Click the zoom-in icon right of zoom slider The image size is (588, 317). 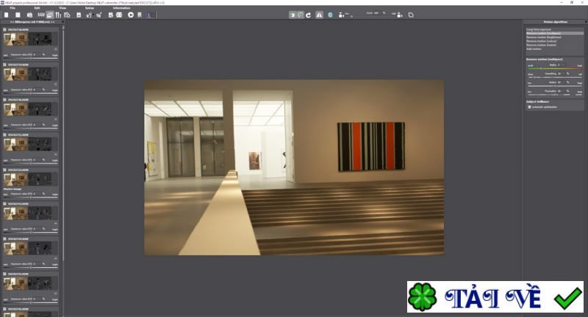(399, 15)
